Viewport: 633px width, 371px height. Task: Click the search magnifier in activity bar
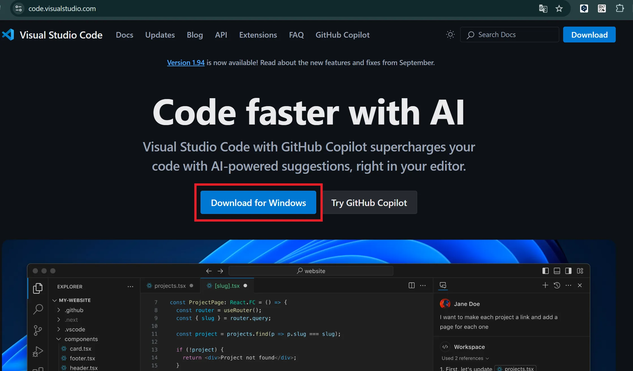point(38,309)
